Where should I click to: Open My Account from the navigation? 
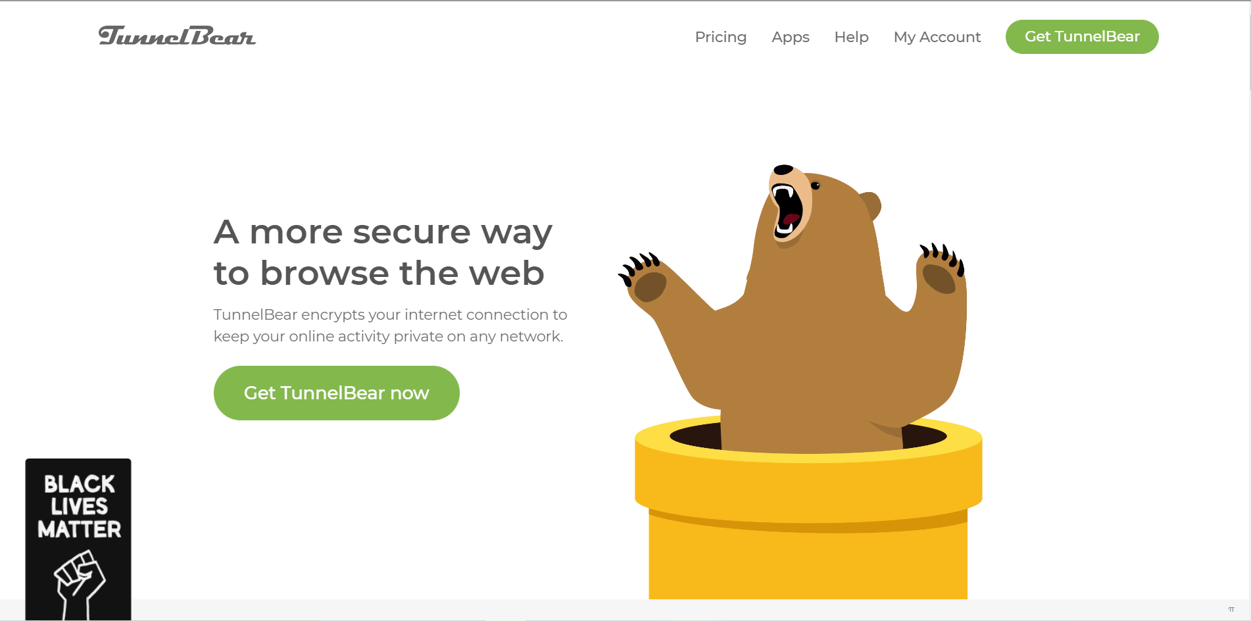point(937,37)
